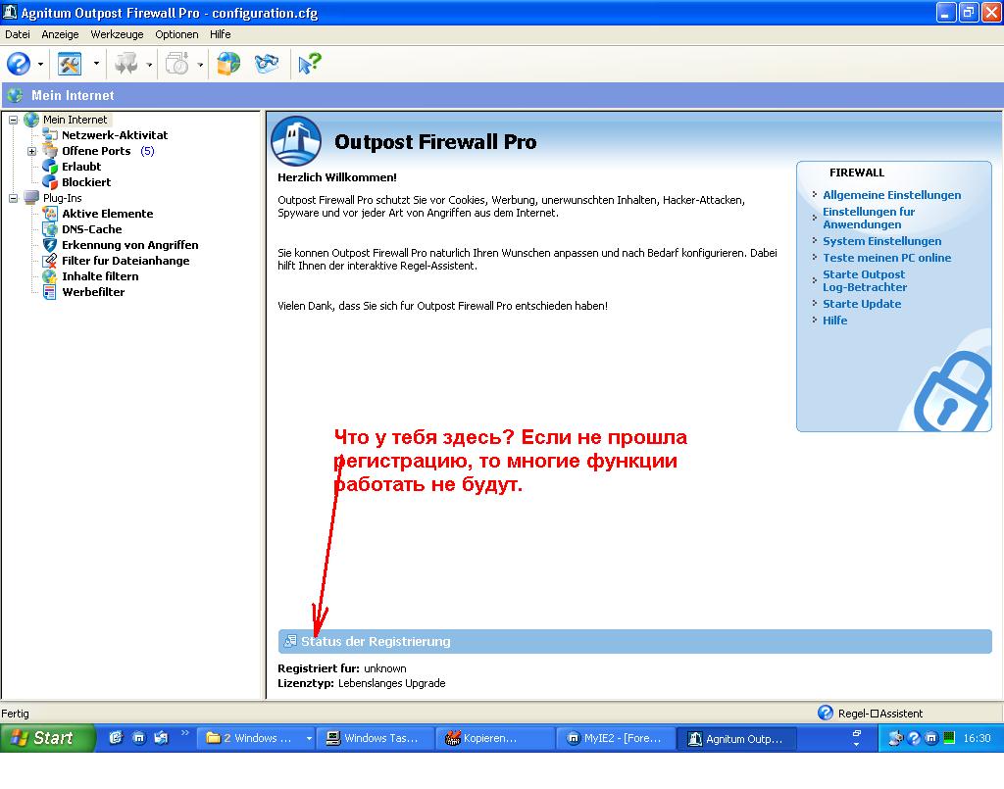1004x789 pixels.
Task: Click Inhalte filtern globe icon
Action: pos(49,276)
